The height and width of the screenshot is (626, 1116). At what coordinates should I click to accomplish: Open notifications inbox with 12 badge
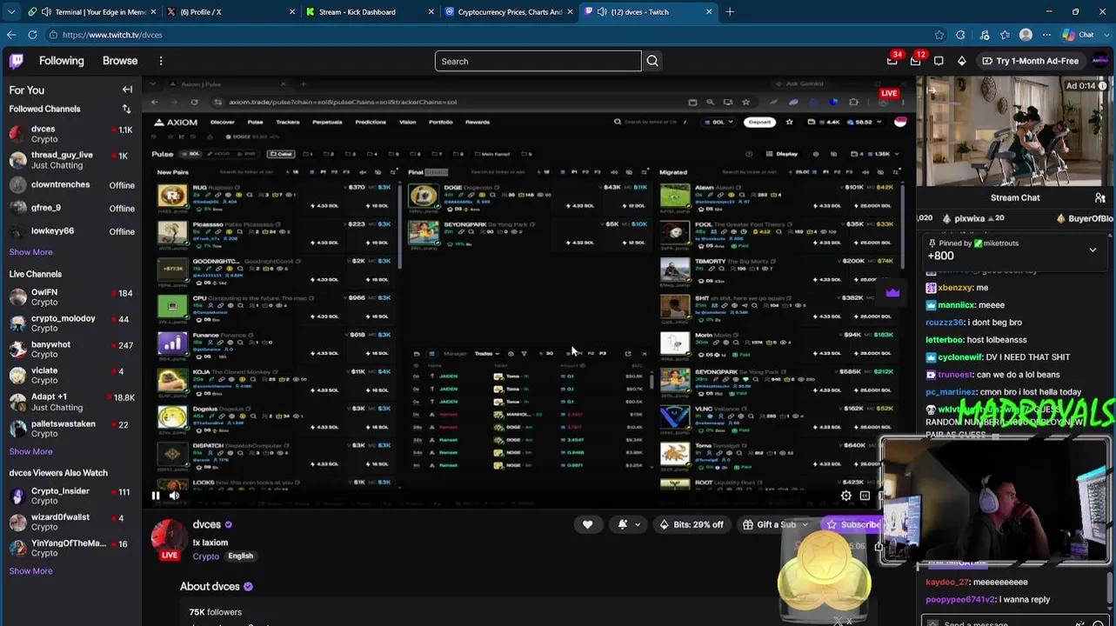(916, 61)
